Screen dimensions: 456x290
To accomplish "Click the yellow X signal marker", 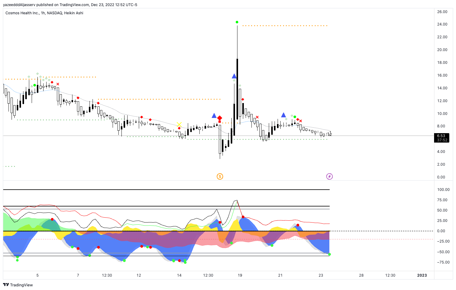I will 179,124.
